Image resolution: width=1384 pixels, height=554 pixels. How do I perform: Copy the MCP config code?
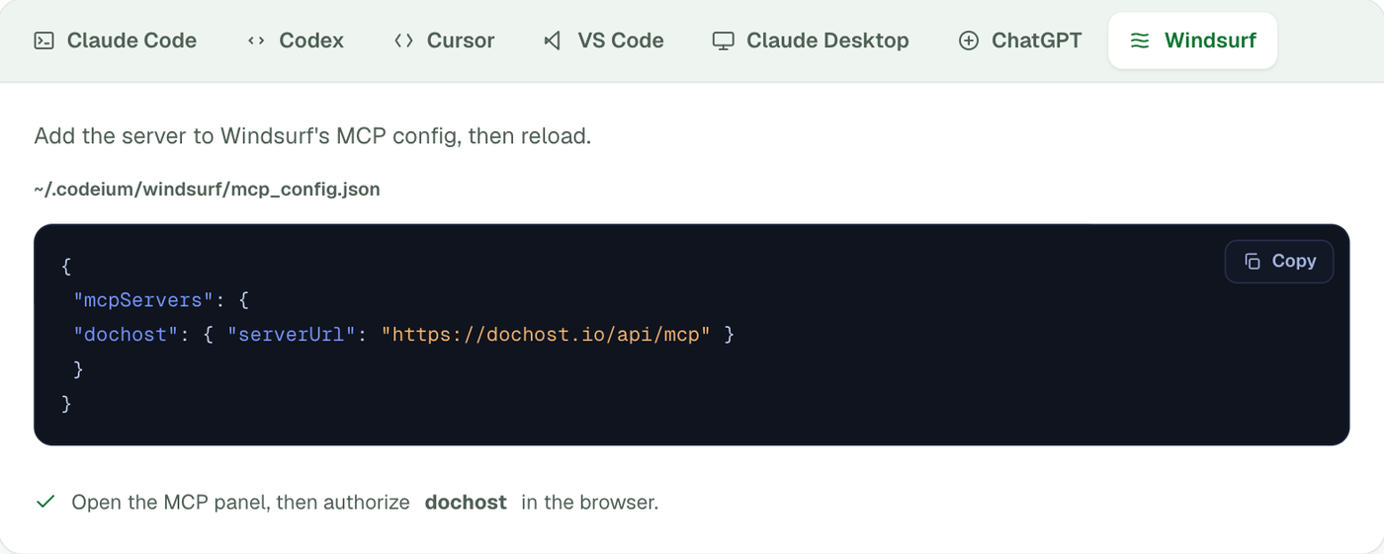1279,262
